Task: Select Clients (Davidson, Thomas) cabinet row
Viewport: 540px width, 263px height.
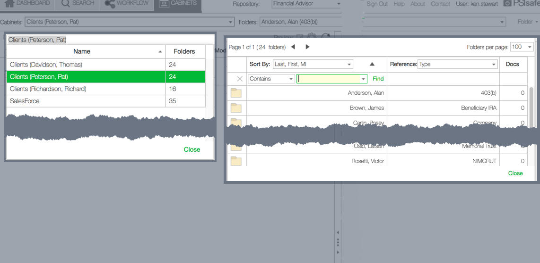Action: pos(86,65)
